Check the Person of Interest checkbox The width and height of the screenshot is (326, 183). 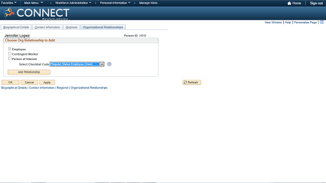(x=10, y=58)
